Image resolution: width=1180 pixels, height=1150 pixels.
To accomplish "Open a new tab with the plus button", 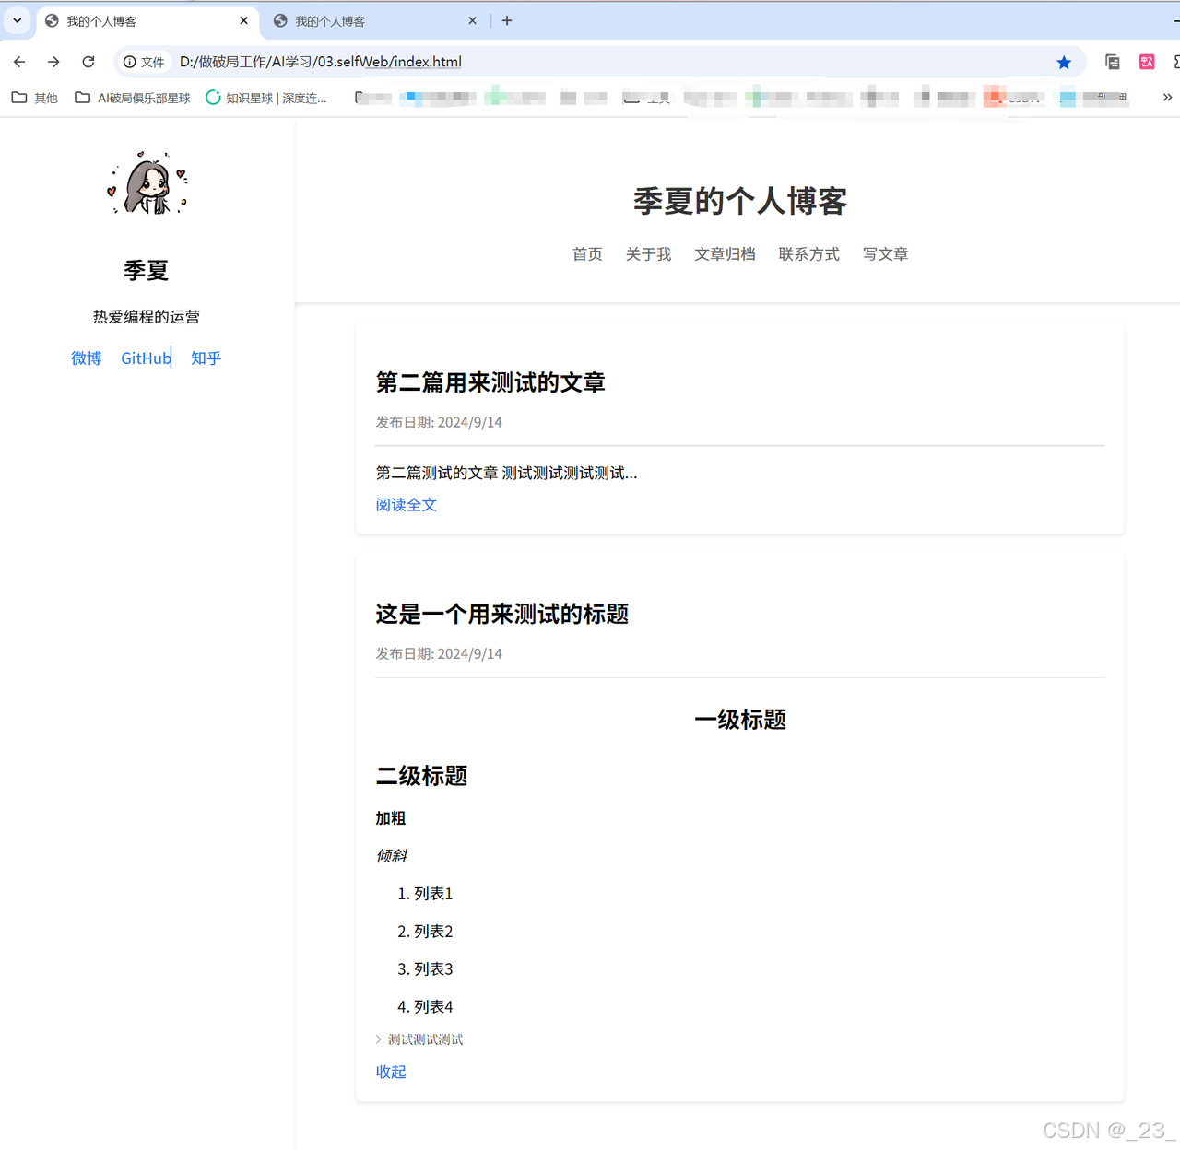I will pos(506,20).
